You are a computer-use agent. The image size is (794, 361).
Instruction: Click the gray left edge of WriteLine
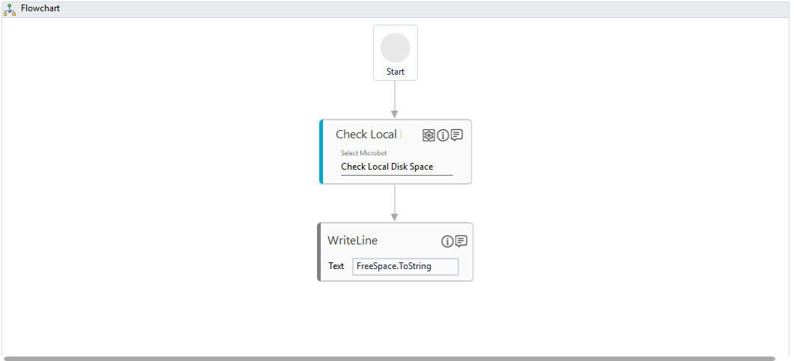point(319,252)
